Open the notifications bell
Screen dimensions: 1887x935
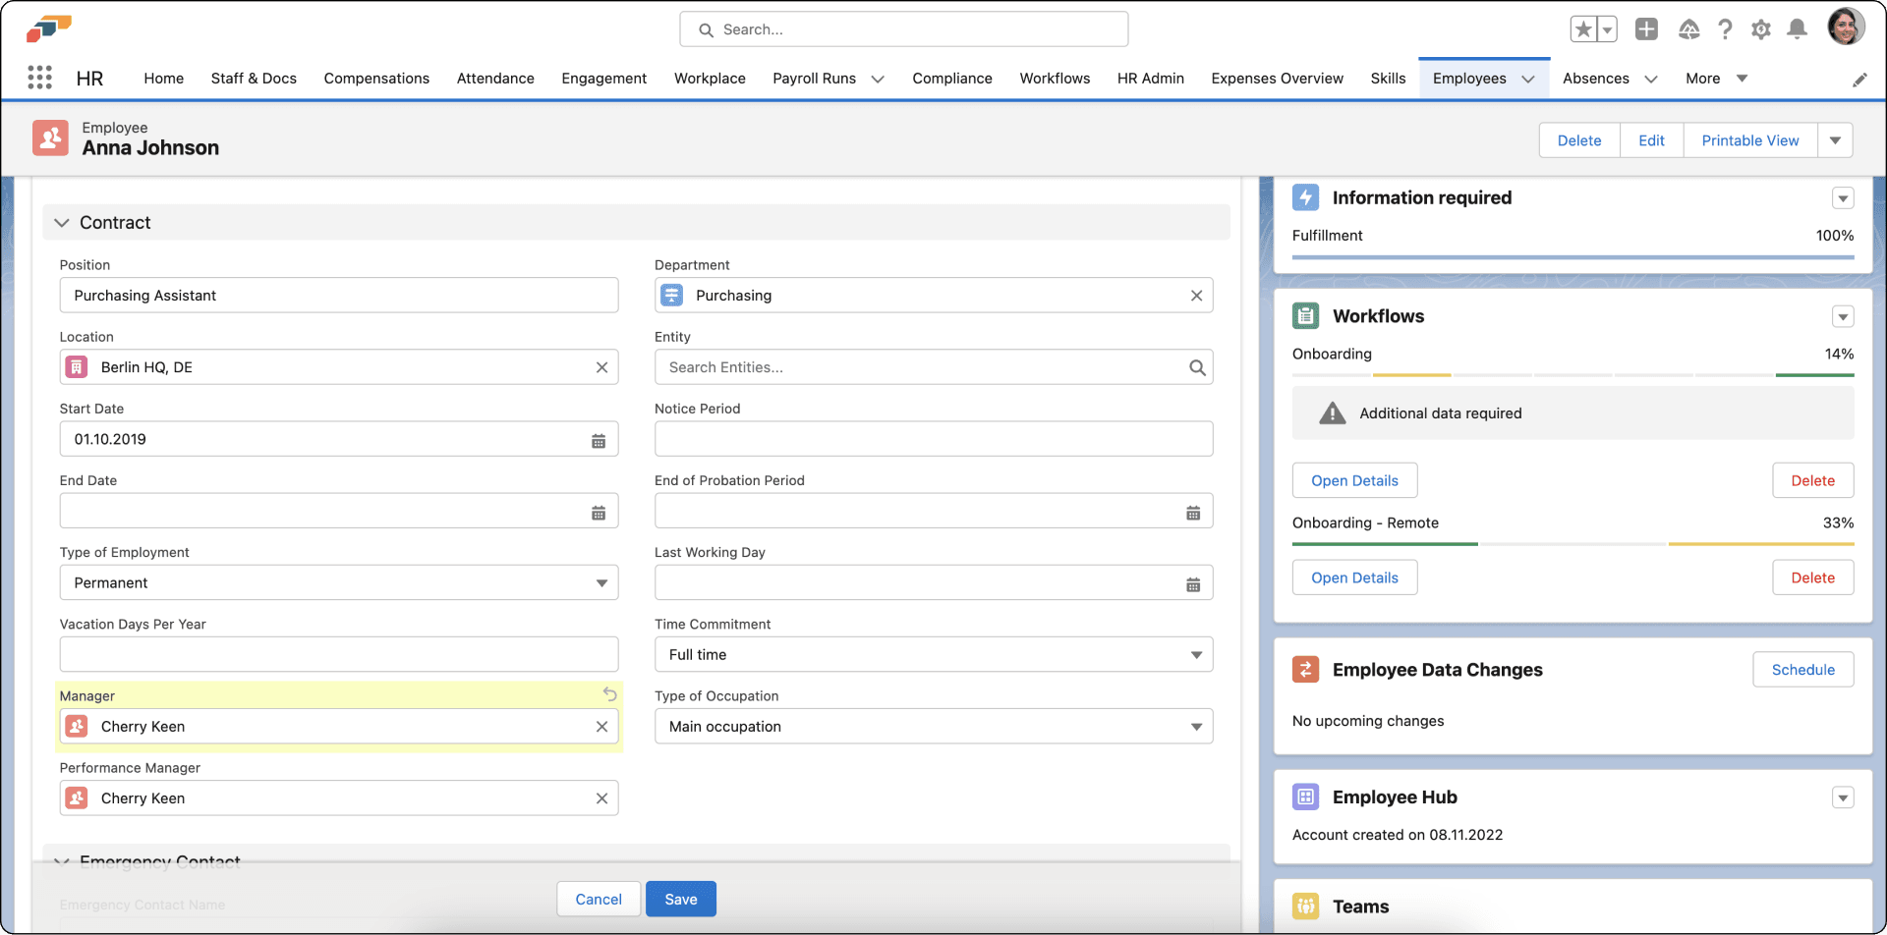click(1797, 29)
